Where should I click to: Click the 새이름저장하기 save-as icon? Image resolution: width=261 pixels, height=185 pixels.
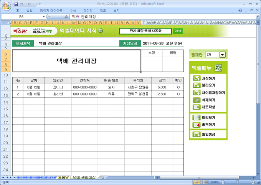coord(197,92)
